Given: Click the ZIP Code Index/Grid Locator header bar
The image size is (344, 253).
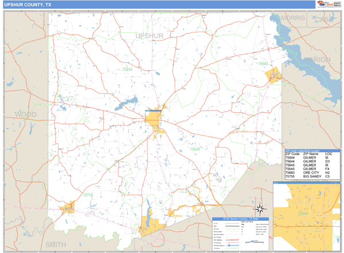Looking at the screenshot, I should (312, 151).
